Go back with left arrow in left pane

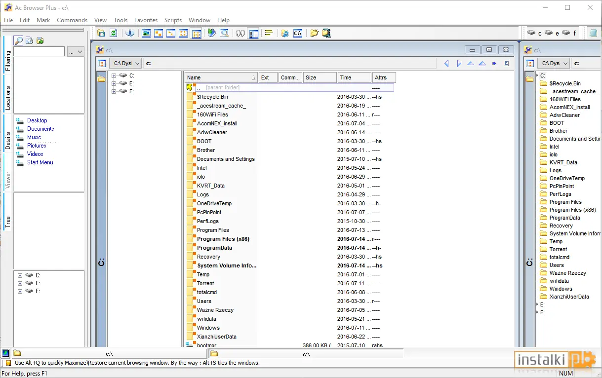(446, 63)
